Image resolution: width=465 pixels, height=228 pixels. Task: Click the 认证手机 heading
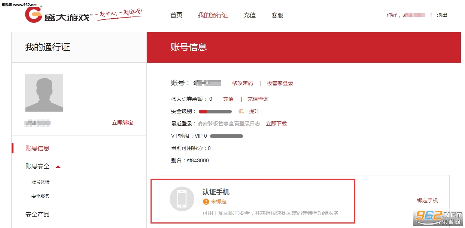pyautogui.click(x=216, y=192)
